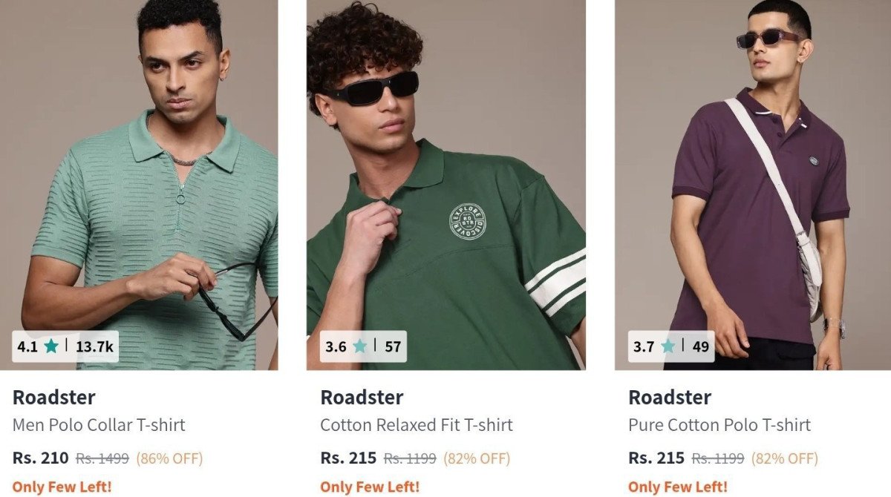Click the star icon beside the 3.6 rating
891x497 pixels.
coord(359,346)
